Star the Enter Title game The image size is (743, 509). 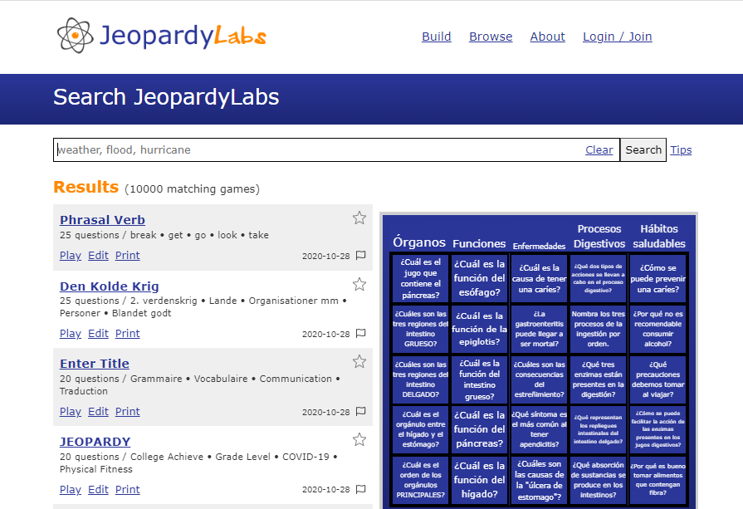coord(359,361)
